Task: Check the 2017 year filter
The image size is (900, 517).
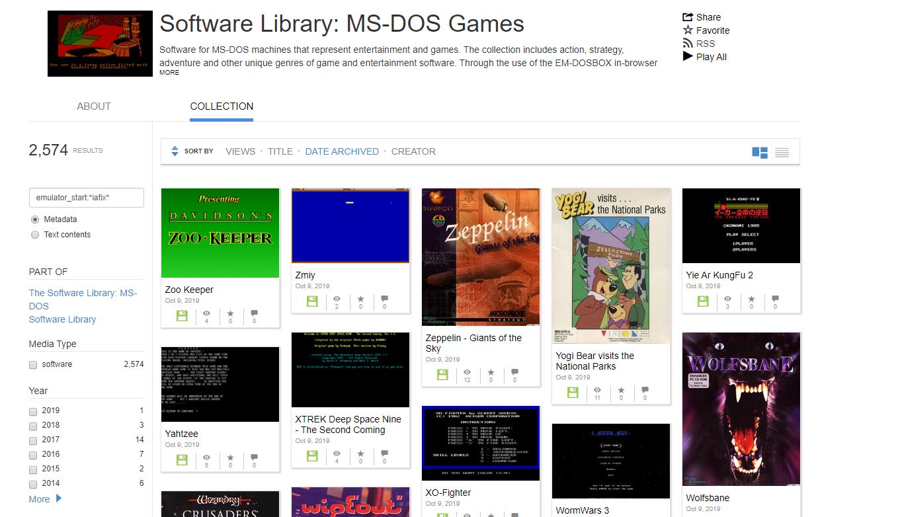Action: [x=33, y=440]
